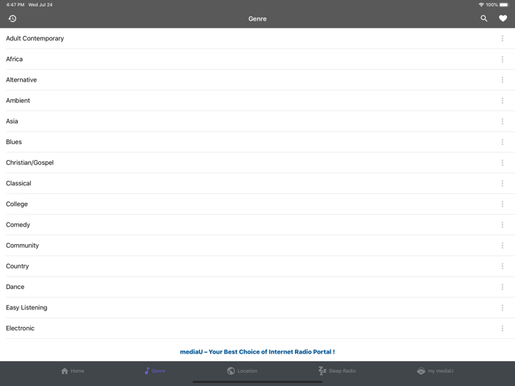Open more options for Blues

click(502, 142)
